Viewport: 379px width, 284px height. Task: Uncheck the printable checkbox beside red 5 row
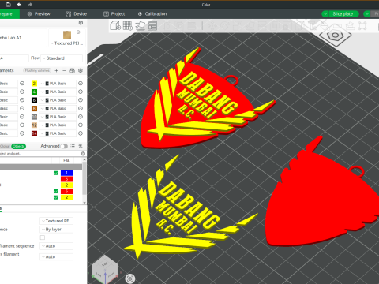pos(55,192)
